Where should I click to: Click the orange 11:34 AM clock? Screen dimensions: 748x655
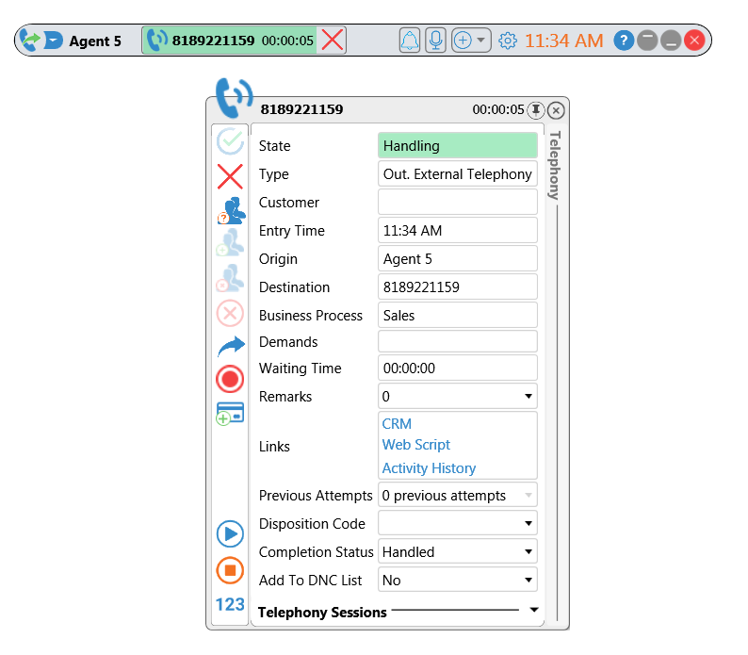564,41
